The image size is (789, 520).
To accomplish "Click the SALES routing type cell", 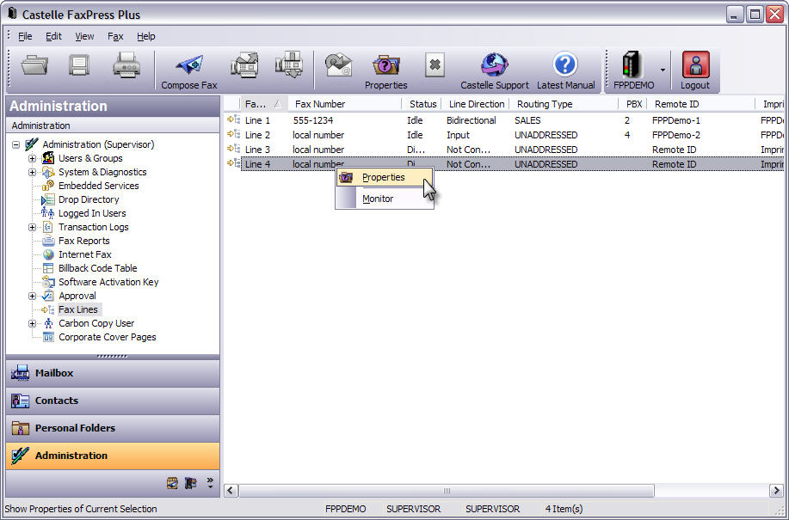I will [527, 120].
